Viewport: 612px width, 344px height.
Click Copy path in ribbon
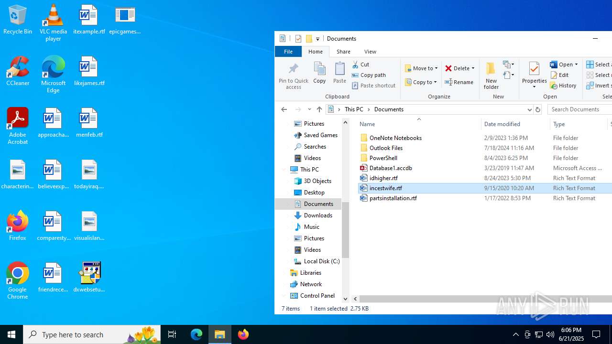(x=369, y=75)
